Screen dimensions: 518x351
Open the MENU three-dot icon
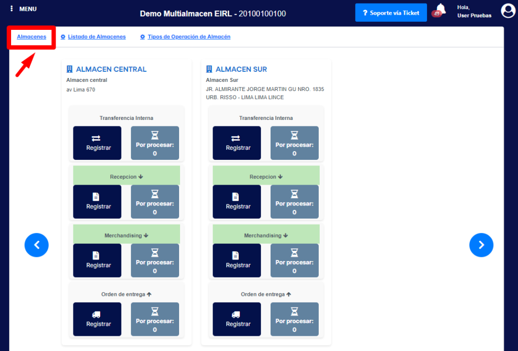point(12,9)
